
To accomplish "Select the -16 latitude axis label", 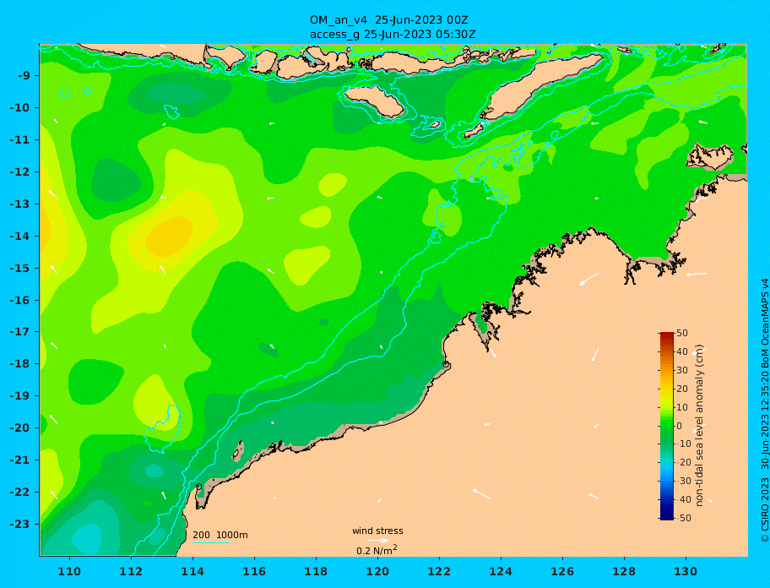I will [20, 300].
